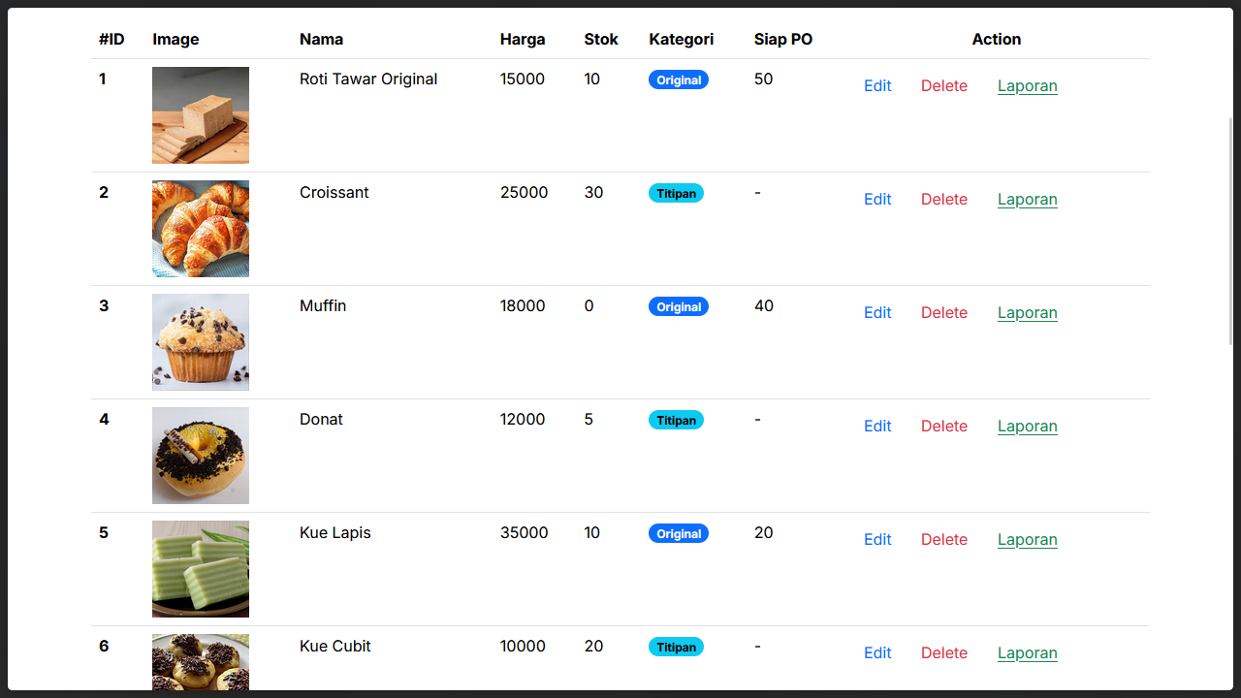Image resolution: width=1241 pixels, height=698 pixels.
Task: Click the Roti Tawar Original thumbnail
Action: [x=201, y=115]
